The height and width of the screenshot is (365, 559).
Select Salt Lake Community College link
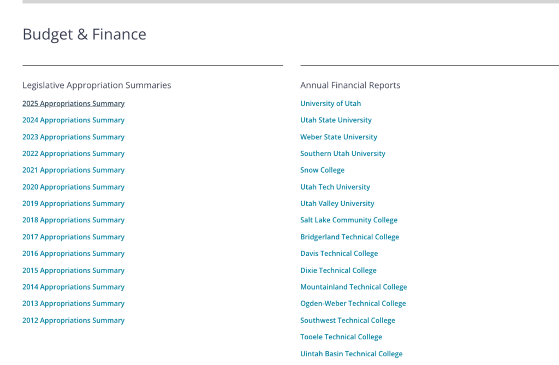tap(349, 220)
